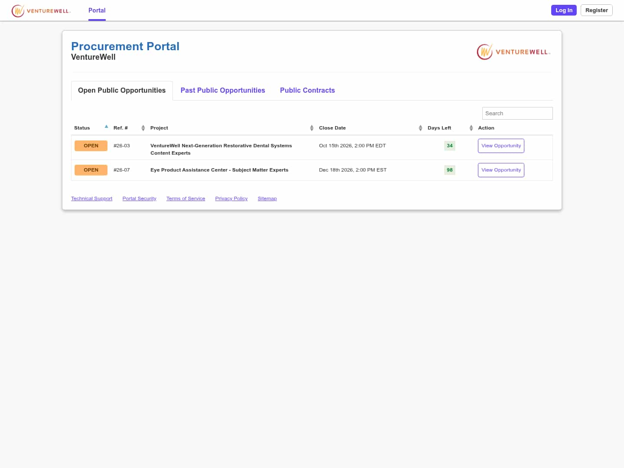Viewport: 624px width, 468px height.
Task: Open the Portal navigation tab
Action: pyautogui.click(x=97, y=10)
